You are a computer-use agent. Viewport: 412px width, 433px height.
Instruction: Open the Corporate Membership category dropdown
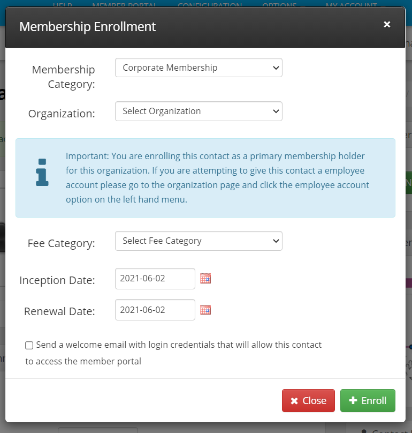[x=199, y=68]
